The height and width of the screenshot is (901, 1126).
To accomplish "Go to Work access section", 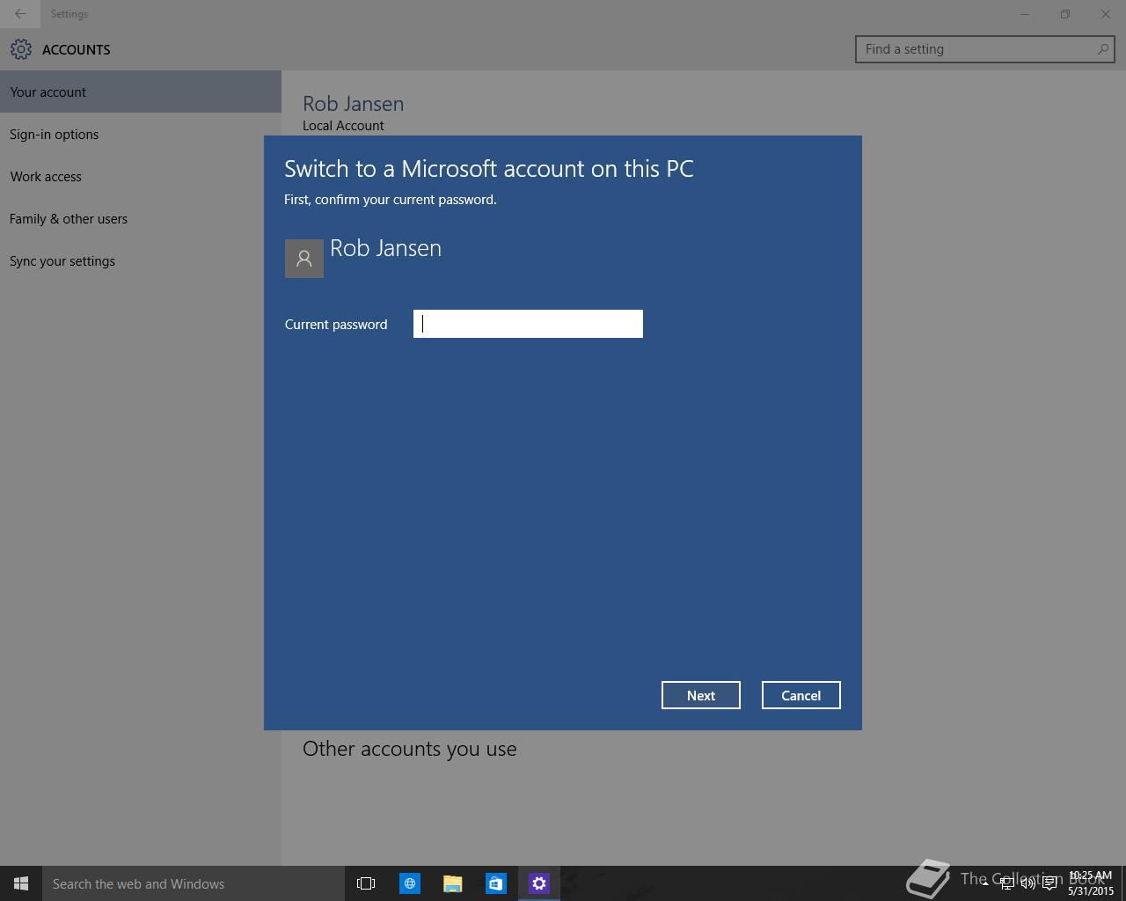I will [x=141, y=176].
